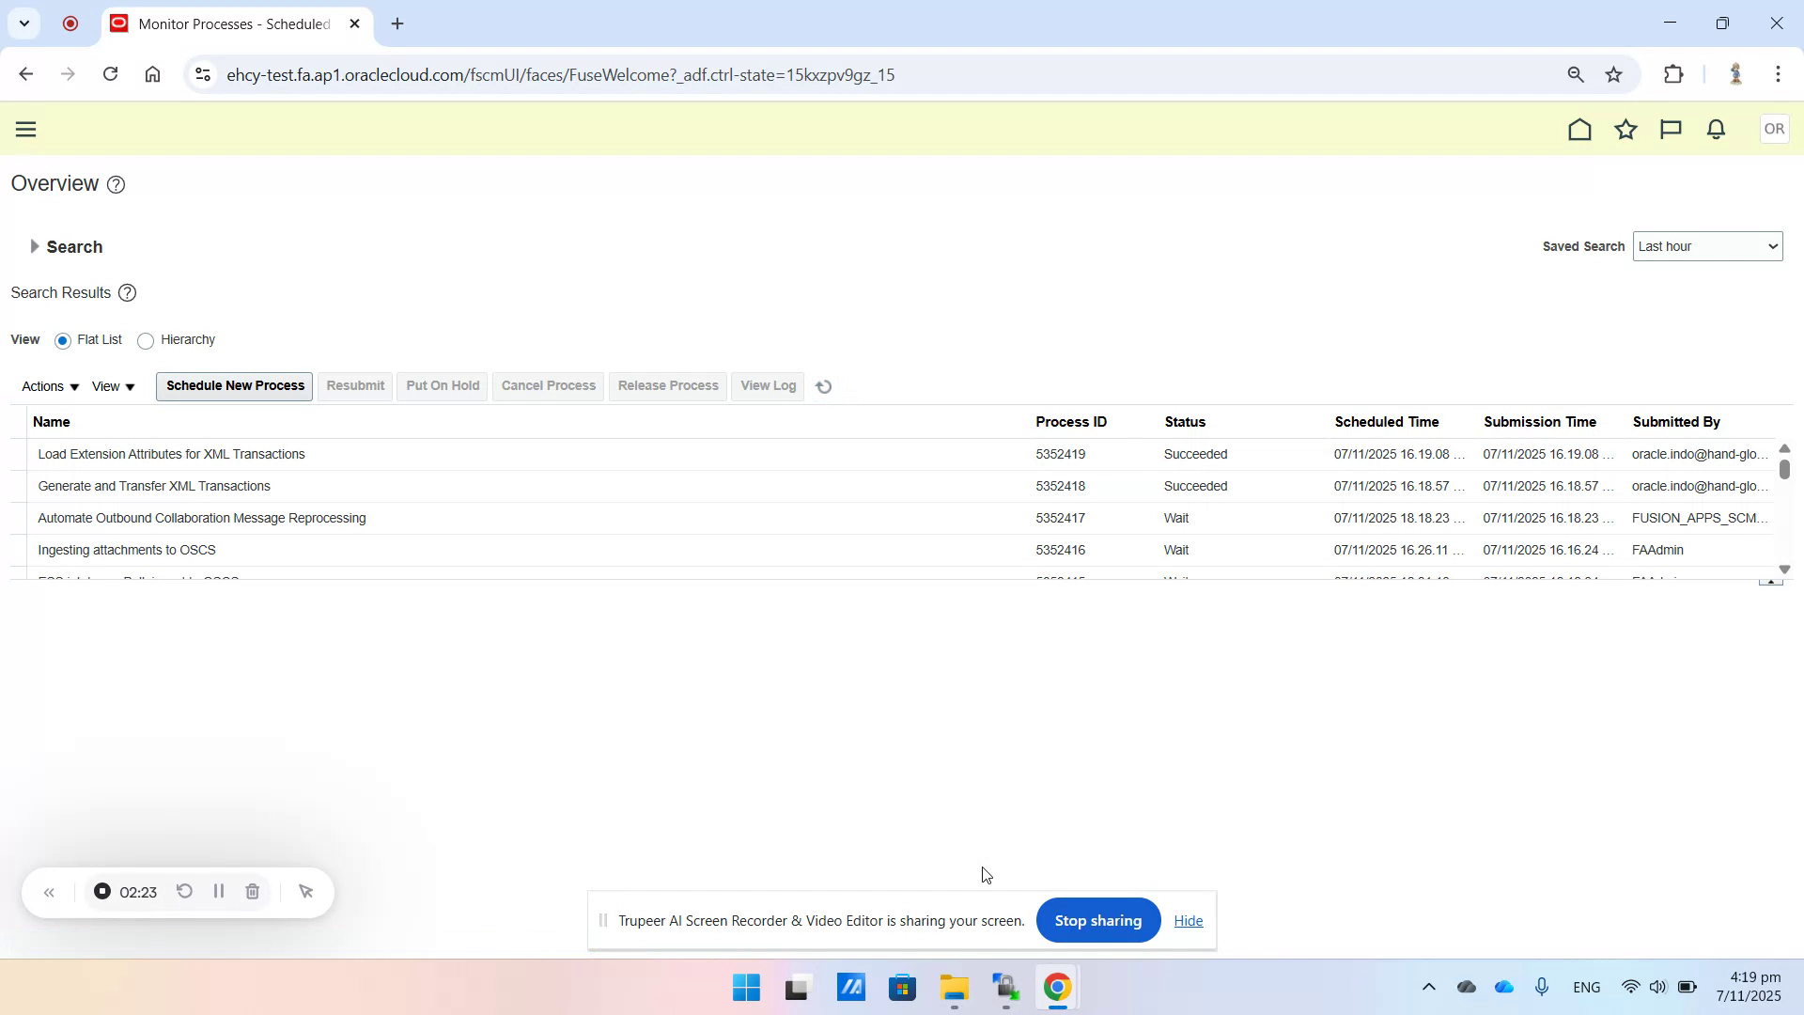Open the watchlist flag icon

1671,129
